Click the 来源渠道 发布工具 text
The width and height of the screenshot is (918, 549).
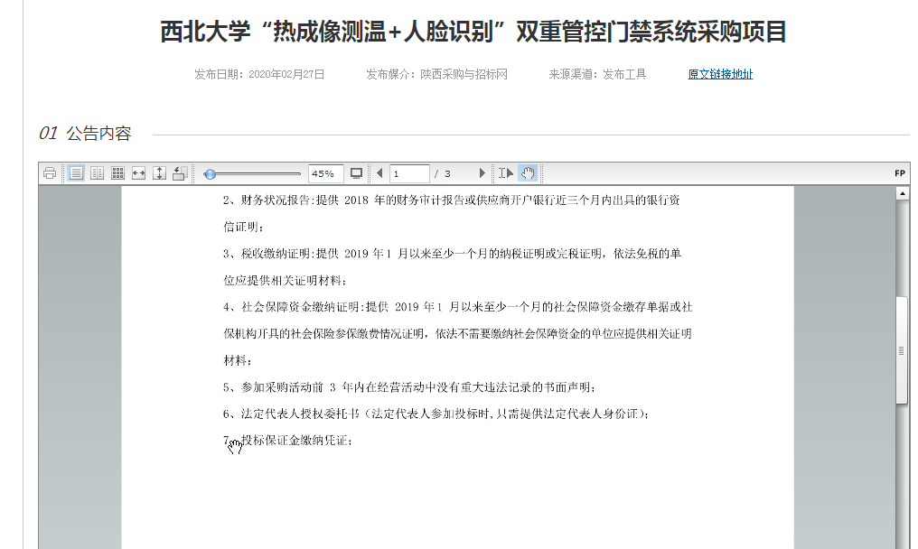point(597,74)
